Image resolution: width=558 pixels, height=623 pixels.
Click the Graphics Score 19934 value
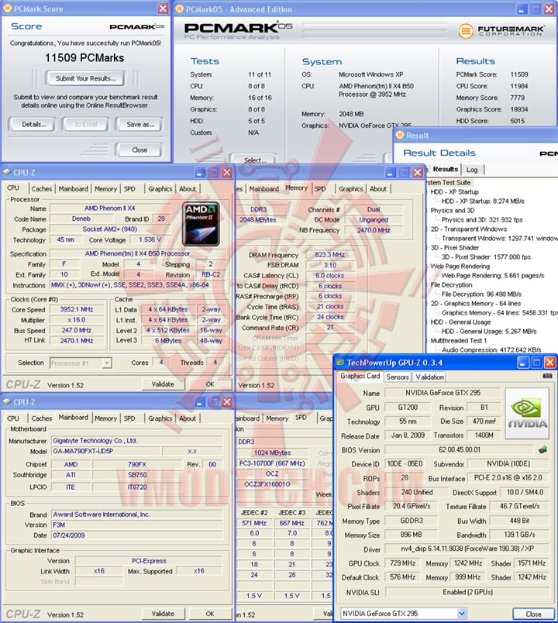519,109
